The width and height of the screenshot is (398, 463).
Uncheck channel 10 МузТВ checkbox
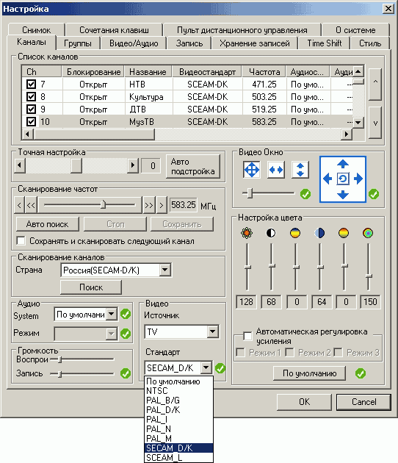point(31,121)
